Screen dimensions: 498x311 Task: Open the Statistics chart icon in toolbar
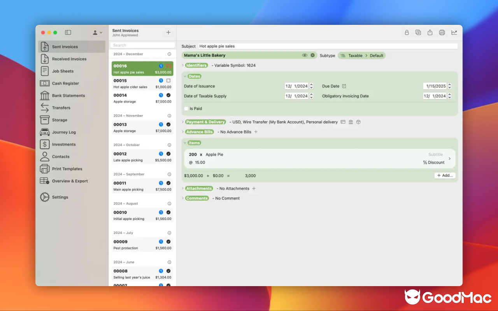(x=454, y=33)
